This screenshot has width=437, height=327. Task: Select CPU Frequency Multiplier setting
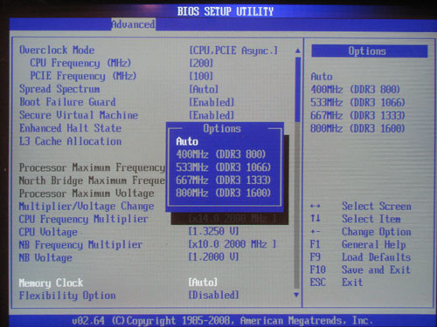[x=84, y=219]
